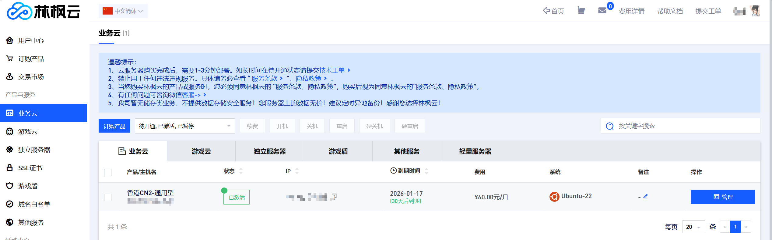
Task: Open the 技术工单 link in notice
Action: tap(332, 70)
